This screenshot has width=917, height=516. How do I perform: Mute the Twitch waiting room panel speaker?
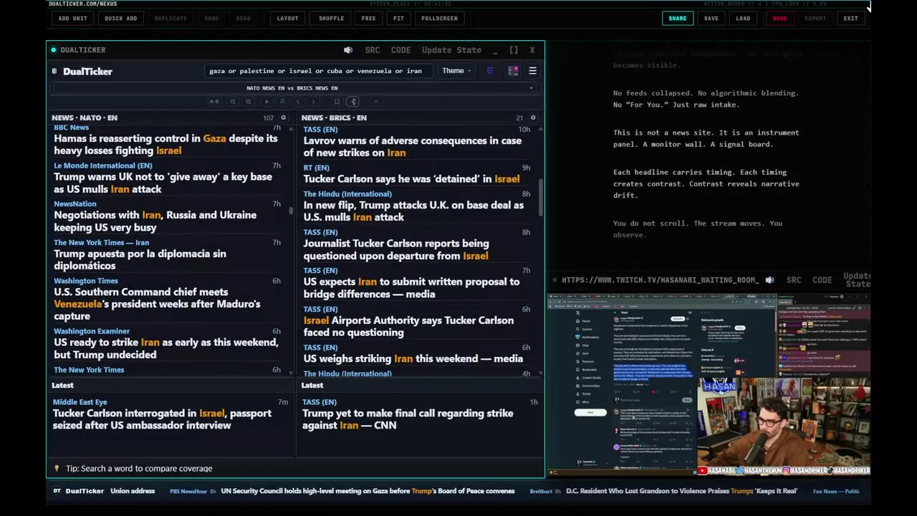[x=769, y=280]
